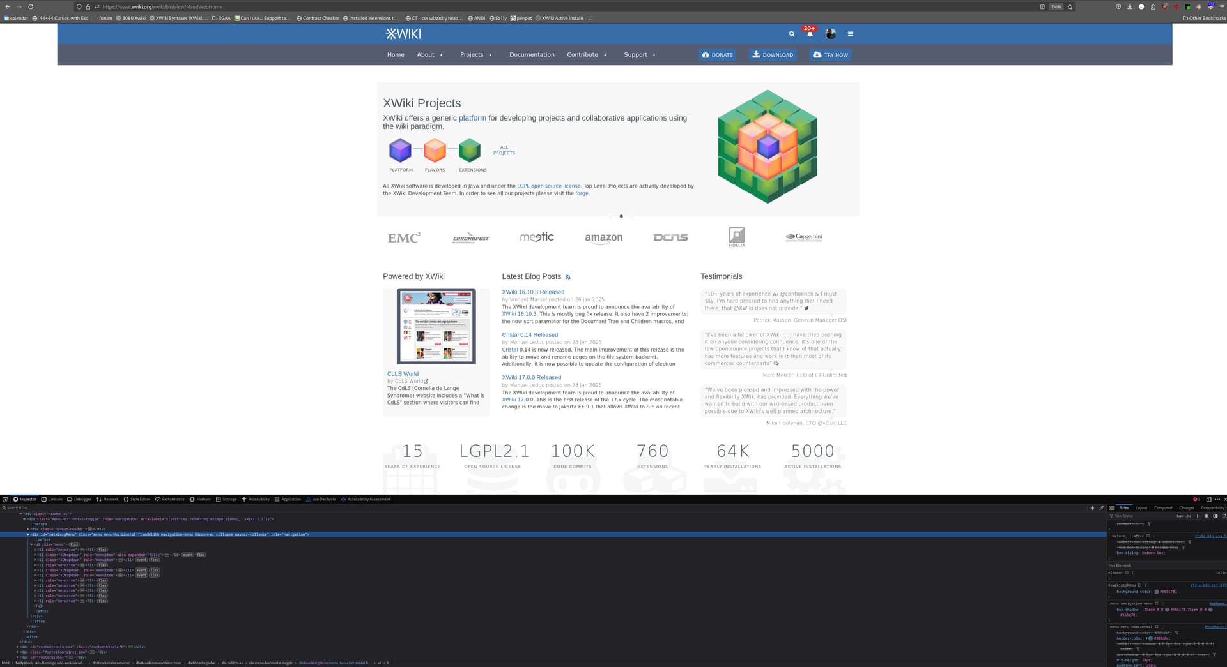Click the background-color #565C70 swatch for #xwikiorgMenu

pyautogui.click(x=1157, y=592)
